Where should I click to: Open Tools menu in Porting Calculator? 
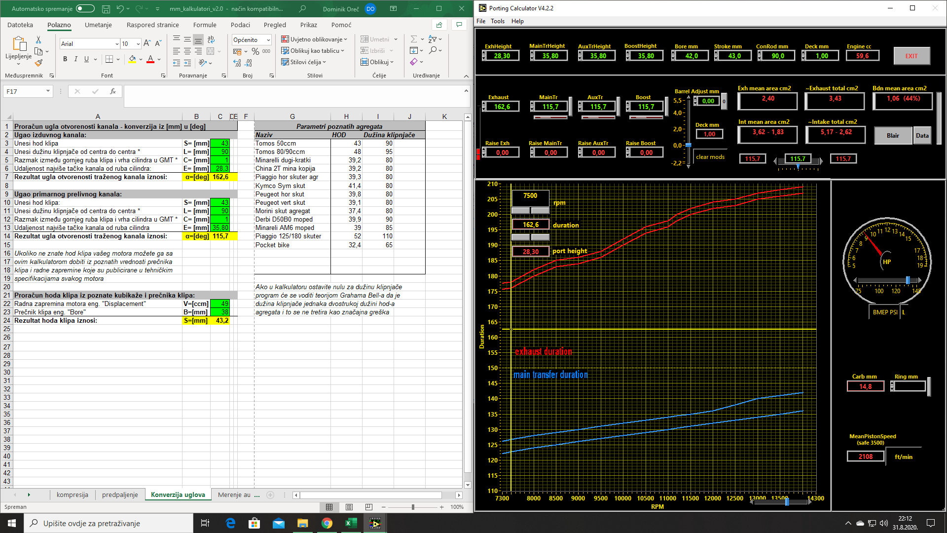coord(497,21)
